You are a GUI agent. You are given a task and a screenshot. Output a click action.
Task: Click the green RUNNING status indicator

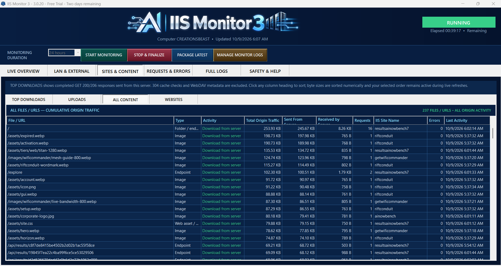(459, 22)
